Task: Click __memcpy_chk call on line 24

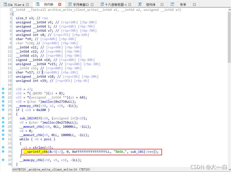Action: (27, 106)
